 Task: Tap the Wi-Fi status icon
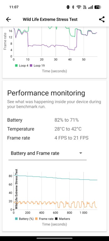(79, 7)
